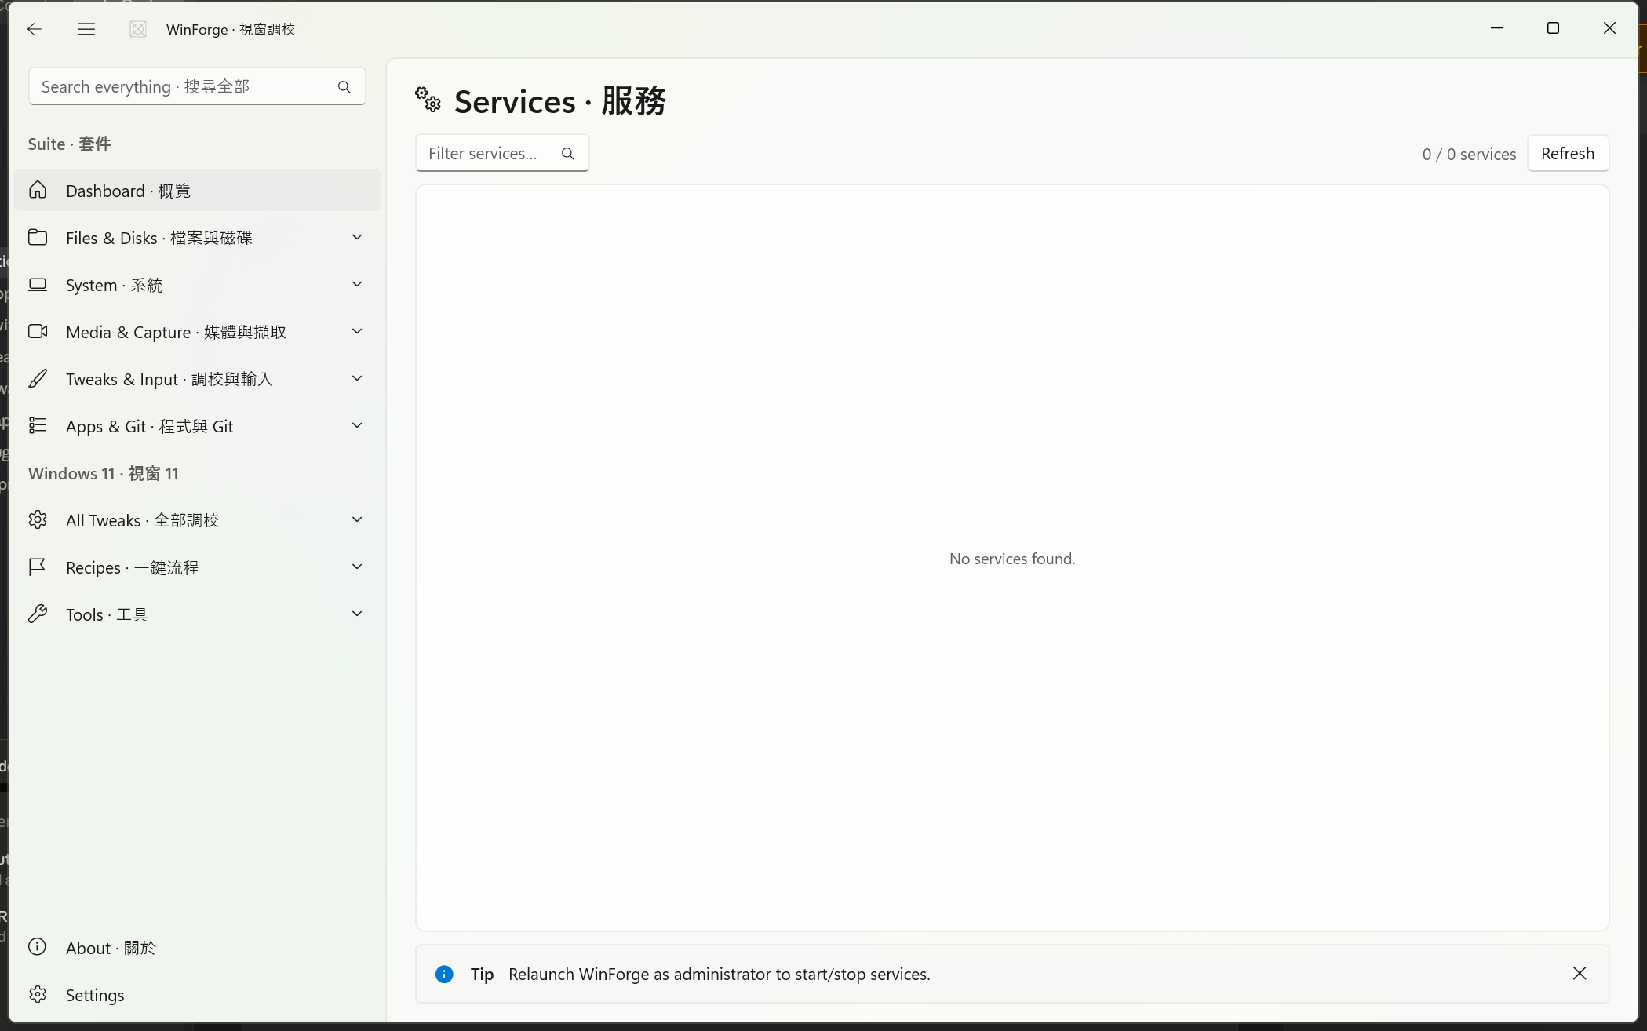Viewport: 1647px width, 1031px height.
Task: Dismiss the administrator Tip banner
Action: (1580, 973)
